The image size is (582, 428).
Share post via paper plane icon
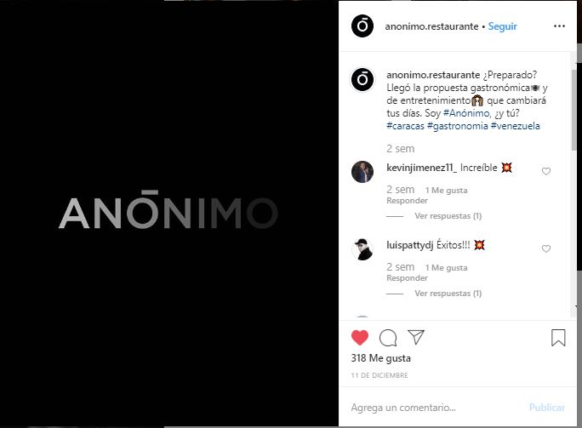(x=416, y=337)
